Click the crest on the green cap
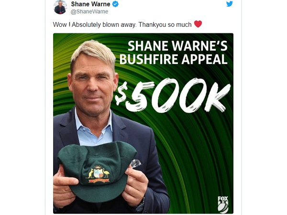The width and height of the screenshot is (287, 215). coord(98,174)
